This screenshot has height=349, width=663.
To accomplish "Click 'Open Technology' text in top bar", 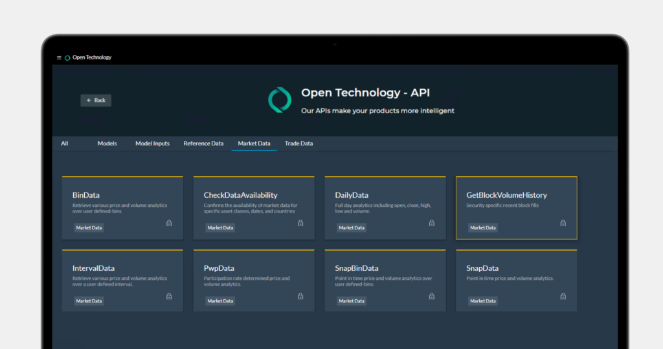I will (x=92, y=58).
